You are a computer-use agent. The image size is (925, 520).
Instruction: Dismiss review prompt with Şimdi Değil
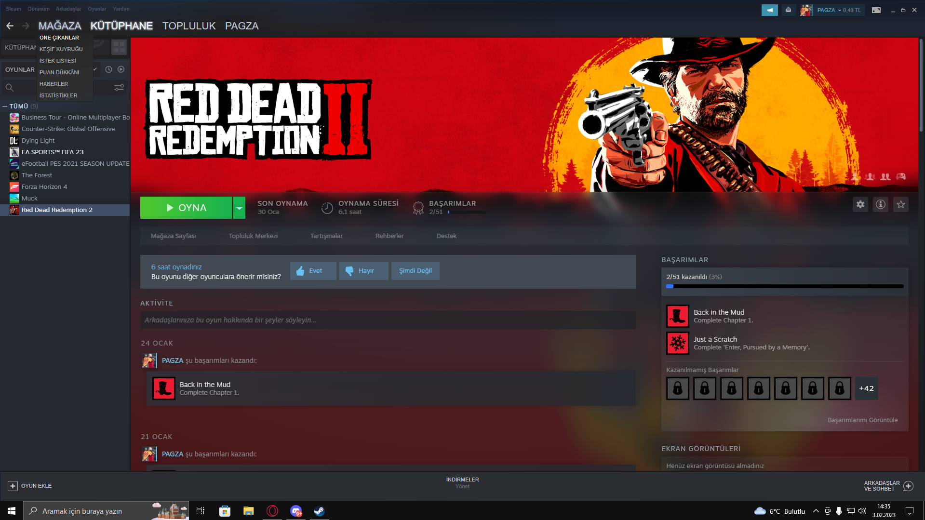(x=415, y=271)
